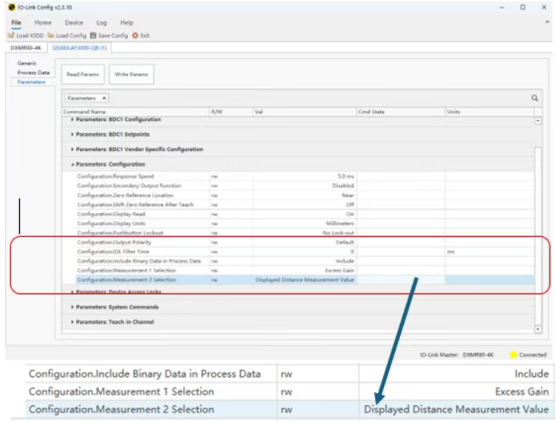Open the Device menu

pos(74,23)
